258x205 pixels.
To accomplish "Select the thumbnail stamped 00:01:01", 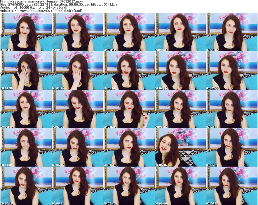I will [180, 32].
